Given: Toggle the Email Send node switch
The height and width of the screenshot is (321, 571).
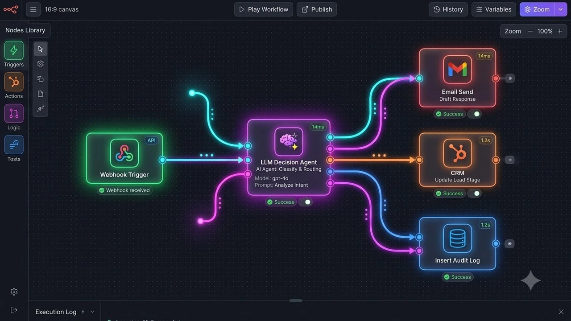Looking at the screenshot, I should [474, 114].
